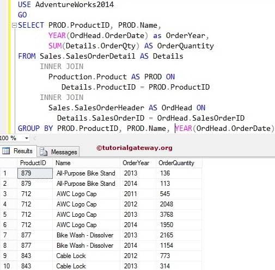Click the FROM keyword in the query
The height and width of the screenshot is (270, 275).
pos(27,56)
